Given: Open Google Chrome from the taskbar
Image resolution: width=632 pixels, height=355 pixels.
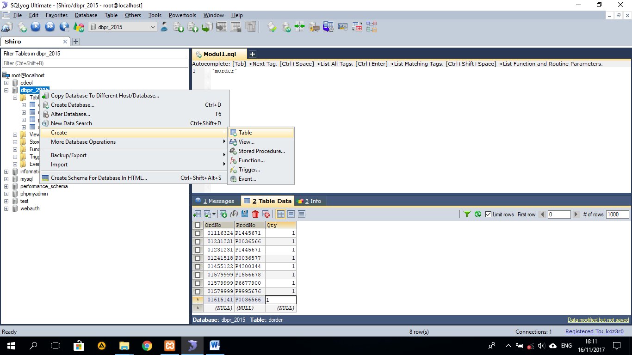Looking at the screenshot, I should [x=147, y=345].
